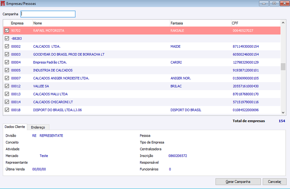Click the scroll down arrow of the company list
Screen dimensions: 290x189
coord(283,112)
